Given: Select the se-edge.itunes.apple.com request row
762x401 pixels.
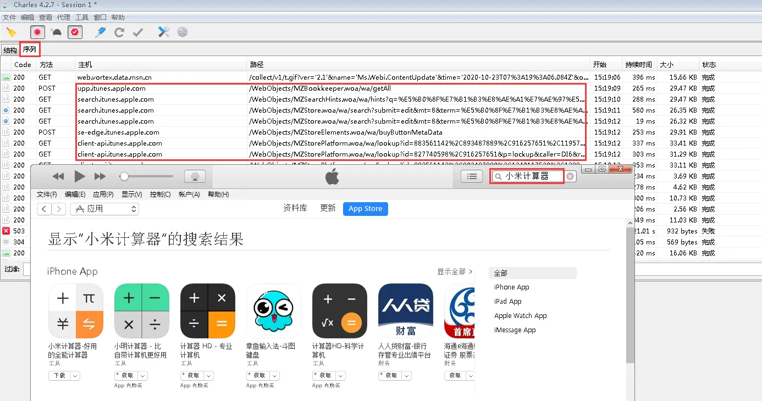Looking at the screenshot, I should (x=381, y=132).
